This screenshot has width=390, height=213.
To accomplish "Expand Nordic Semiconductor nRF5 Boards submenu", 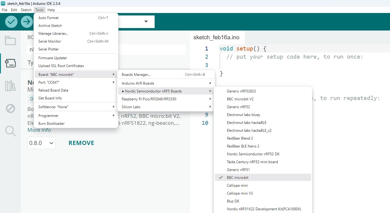I will pyautogui.click(x=166, y=91).
